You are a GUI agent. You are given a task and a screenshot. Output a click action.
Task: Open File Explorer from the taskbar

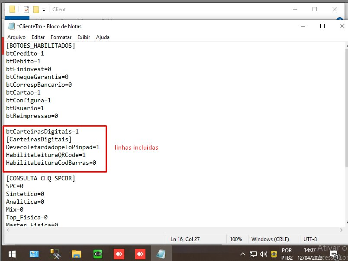click(77, 254)
